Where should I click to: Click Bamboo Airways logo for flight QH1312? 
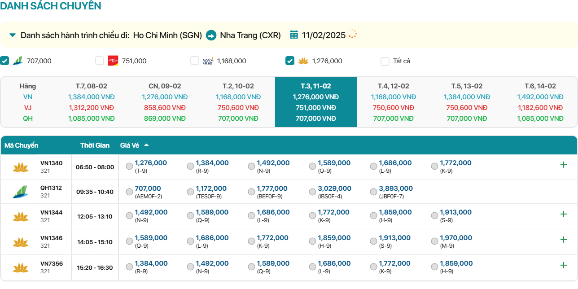point(20,192)
